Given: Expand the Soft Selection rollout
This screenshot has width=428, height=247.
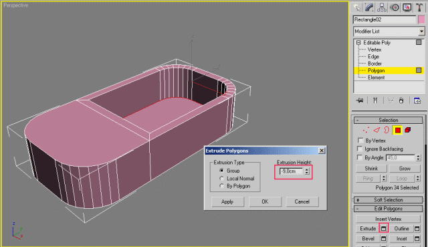Looking at the screenshot, I should point(388,199).
